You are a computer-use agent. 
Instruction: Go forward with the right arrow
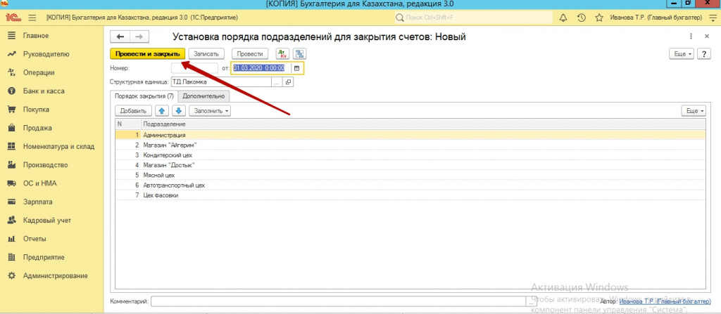139,37
